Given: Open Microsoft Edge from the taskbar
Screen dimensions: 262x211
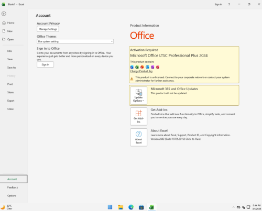Looking at the screenshot, I should [131, 207].
